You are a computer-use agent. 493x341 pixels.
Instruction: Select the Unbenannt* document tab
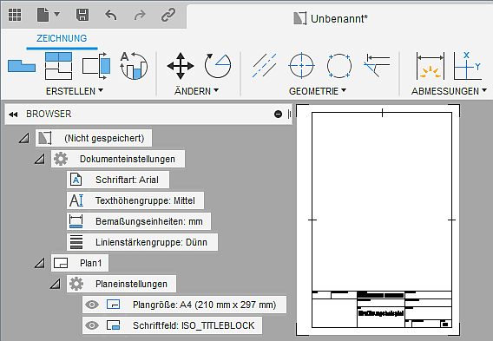click(x=331, y=18)
